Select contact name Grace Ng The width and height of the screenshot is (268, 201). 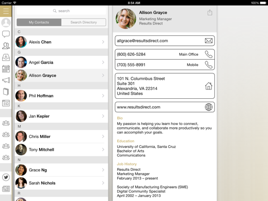click(x=38, y=170)
